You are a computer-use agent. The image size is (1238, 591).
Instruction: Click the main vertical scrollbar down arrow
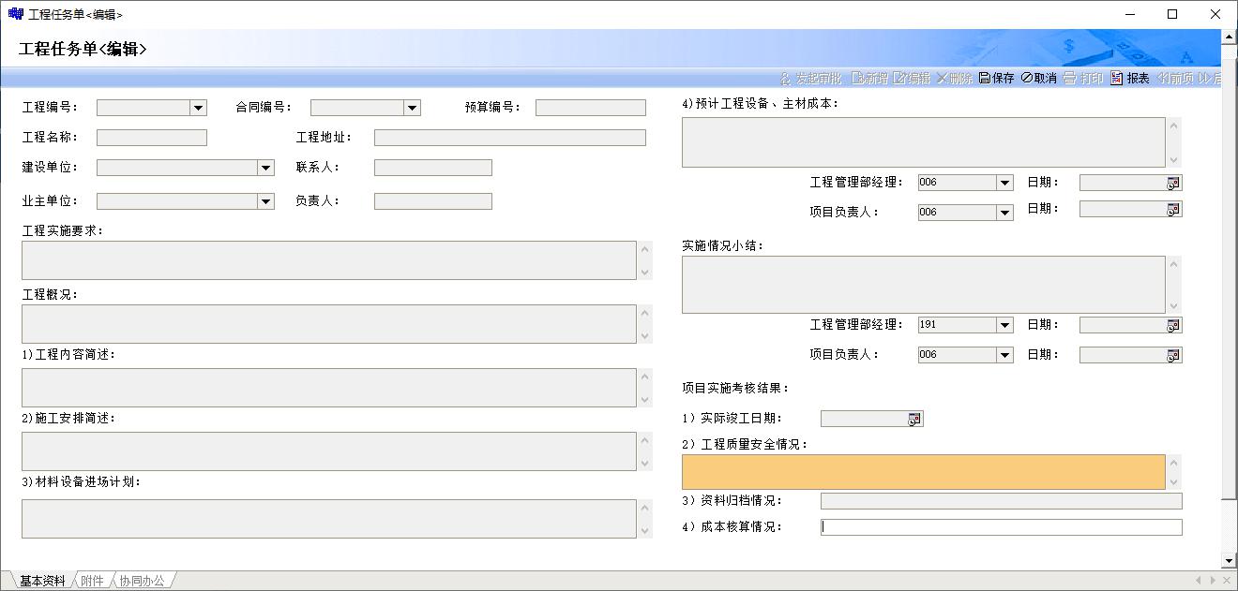[1230, 561]
